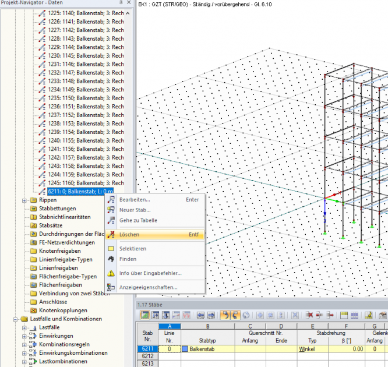Pin the Projekt-Navigator panel
The height and width of the screenshot is (367, 388).
click(121, 2)
